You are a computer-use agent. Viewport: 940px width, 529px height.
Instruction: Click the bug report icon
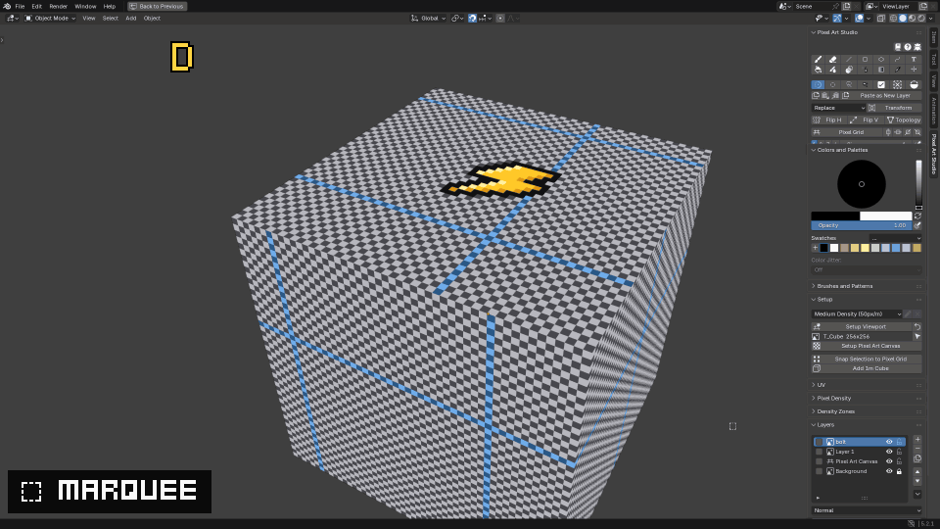pyautogui.click(x=917, y=47)
